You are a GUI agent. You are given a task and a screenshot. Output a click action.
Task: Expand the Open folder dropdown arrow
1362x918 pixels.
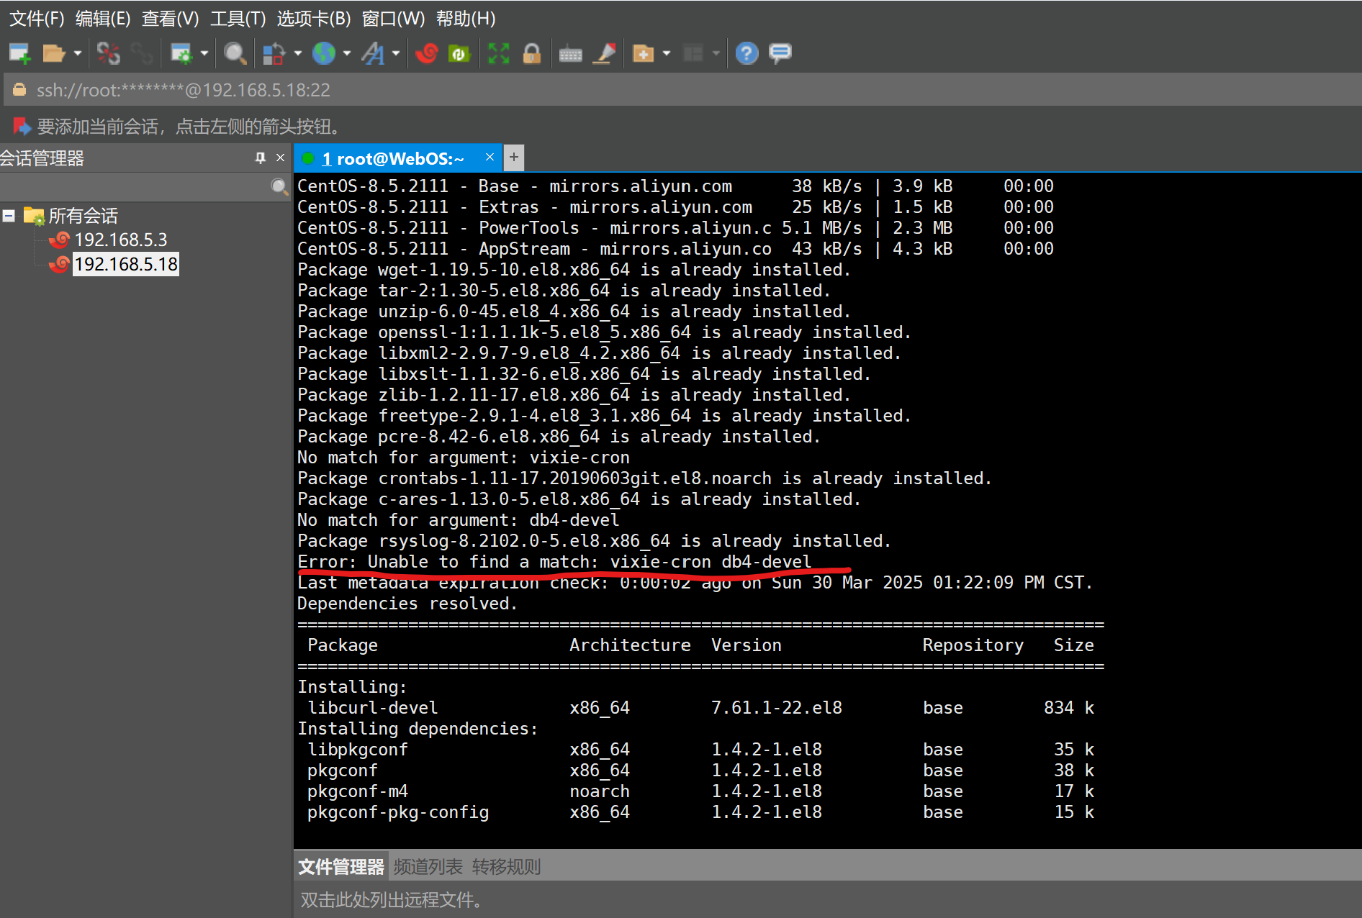click(77, 53)
